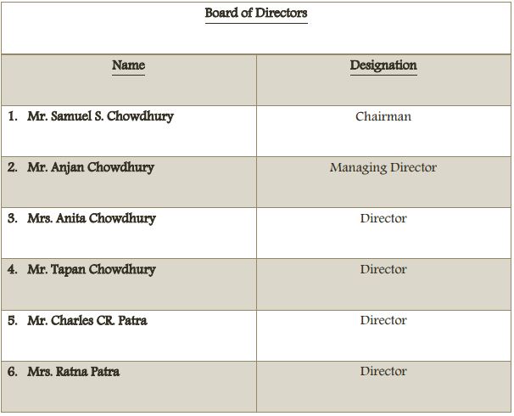The height and width of the screenshot is (416, 514).
Task: Click the Chairman designation cell
Action: 383,116
